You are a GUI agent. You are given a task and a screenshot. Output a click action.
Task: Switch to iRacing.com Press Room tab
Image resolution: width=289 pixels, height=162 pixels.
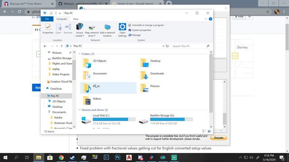[28, 4]
